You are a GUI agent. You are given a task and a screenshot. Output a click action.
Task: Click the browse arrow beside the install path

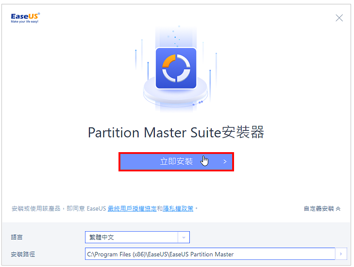point(341,254)
